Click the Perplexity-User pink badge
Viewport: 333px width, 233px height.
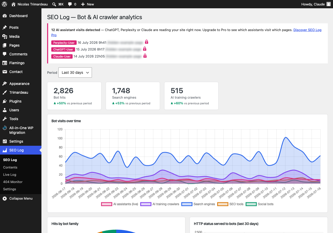pos(64,43)
